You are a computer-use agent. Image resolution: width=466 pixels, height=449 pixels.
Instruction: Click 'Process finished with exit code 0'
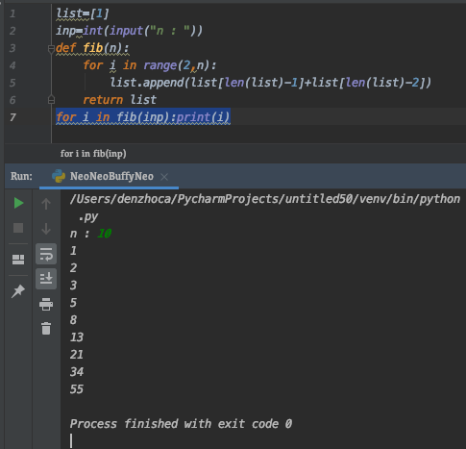tap(181, 424)
